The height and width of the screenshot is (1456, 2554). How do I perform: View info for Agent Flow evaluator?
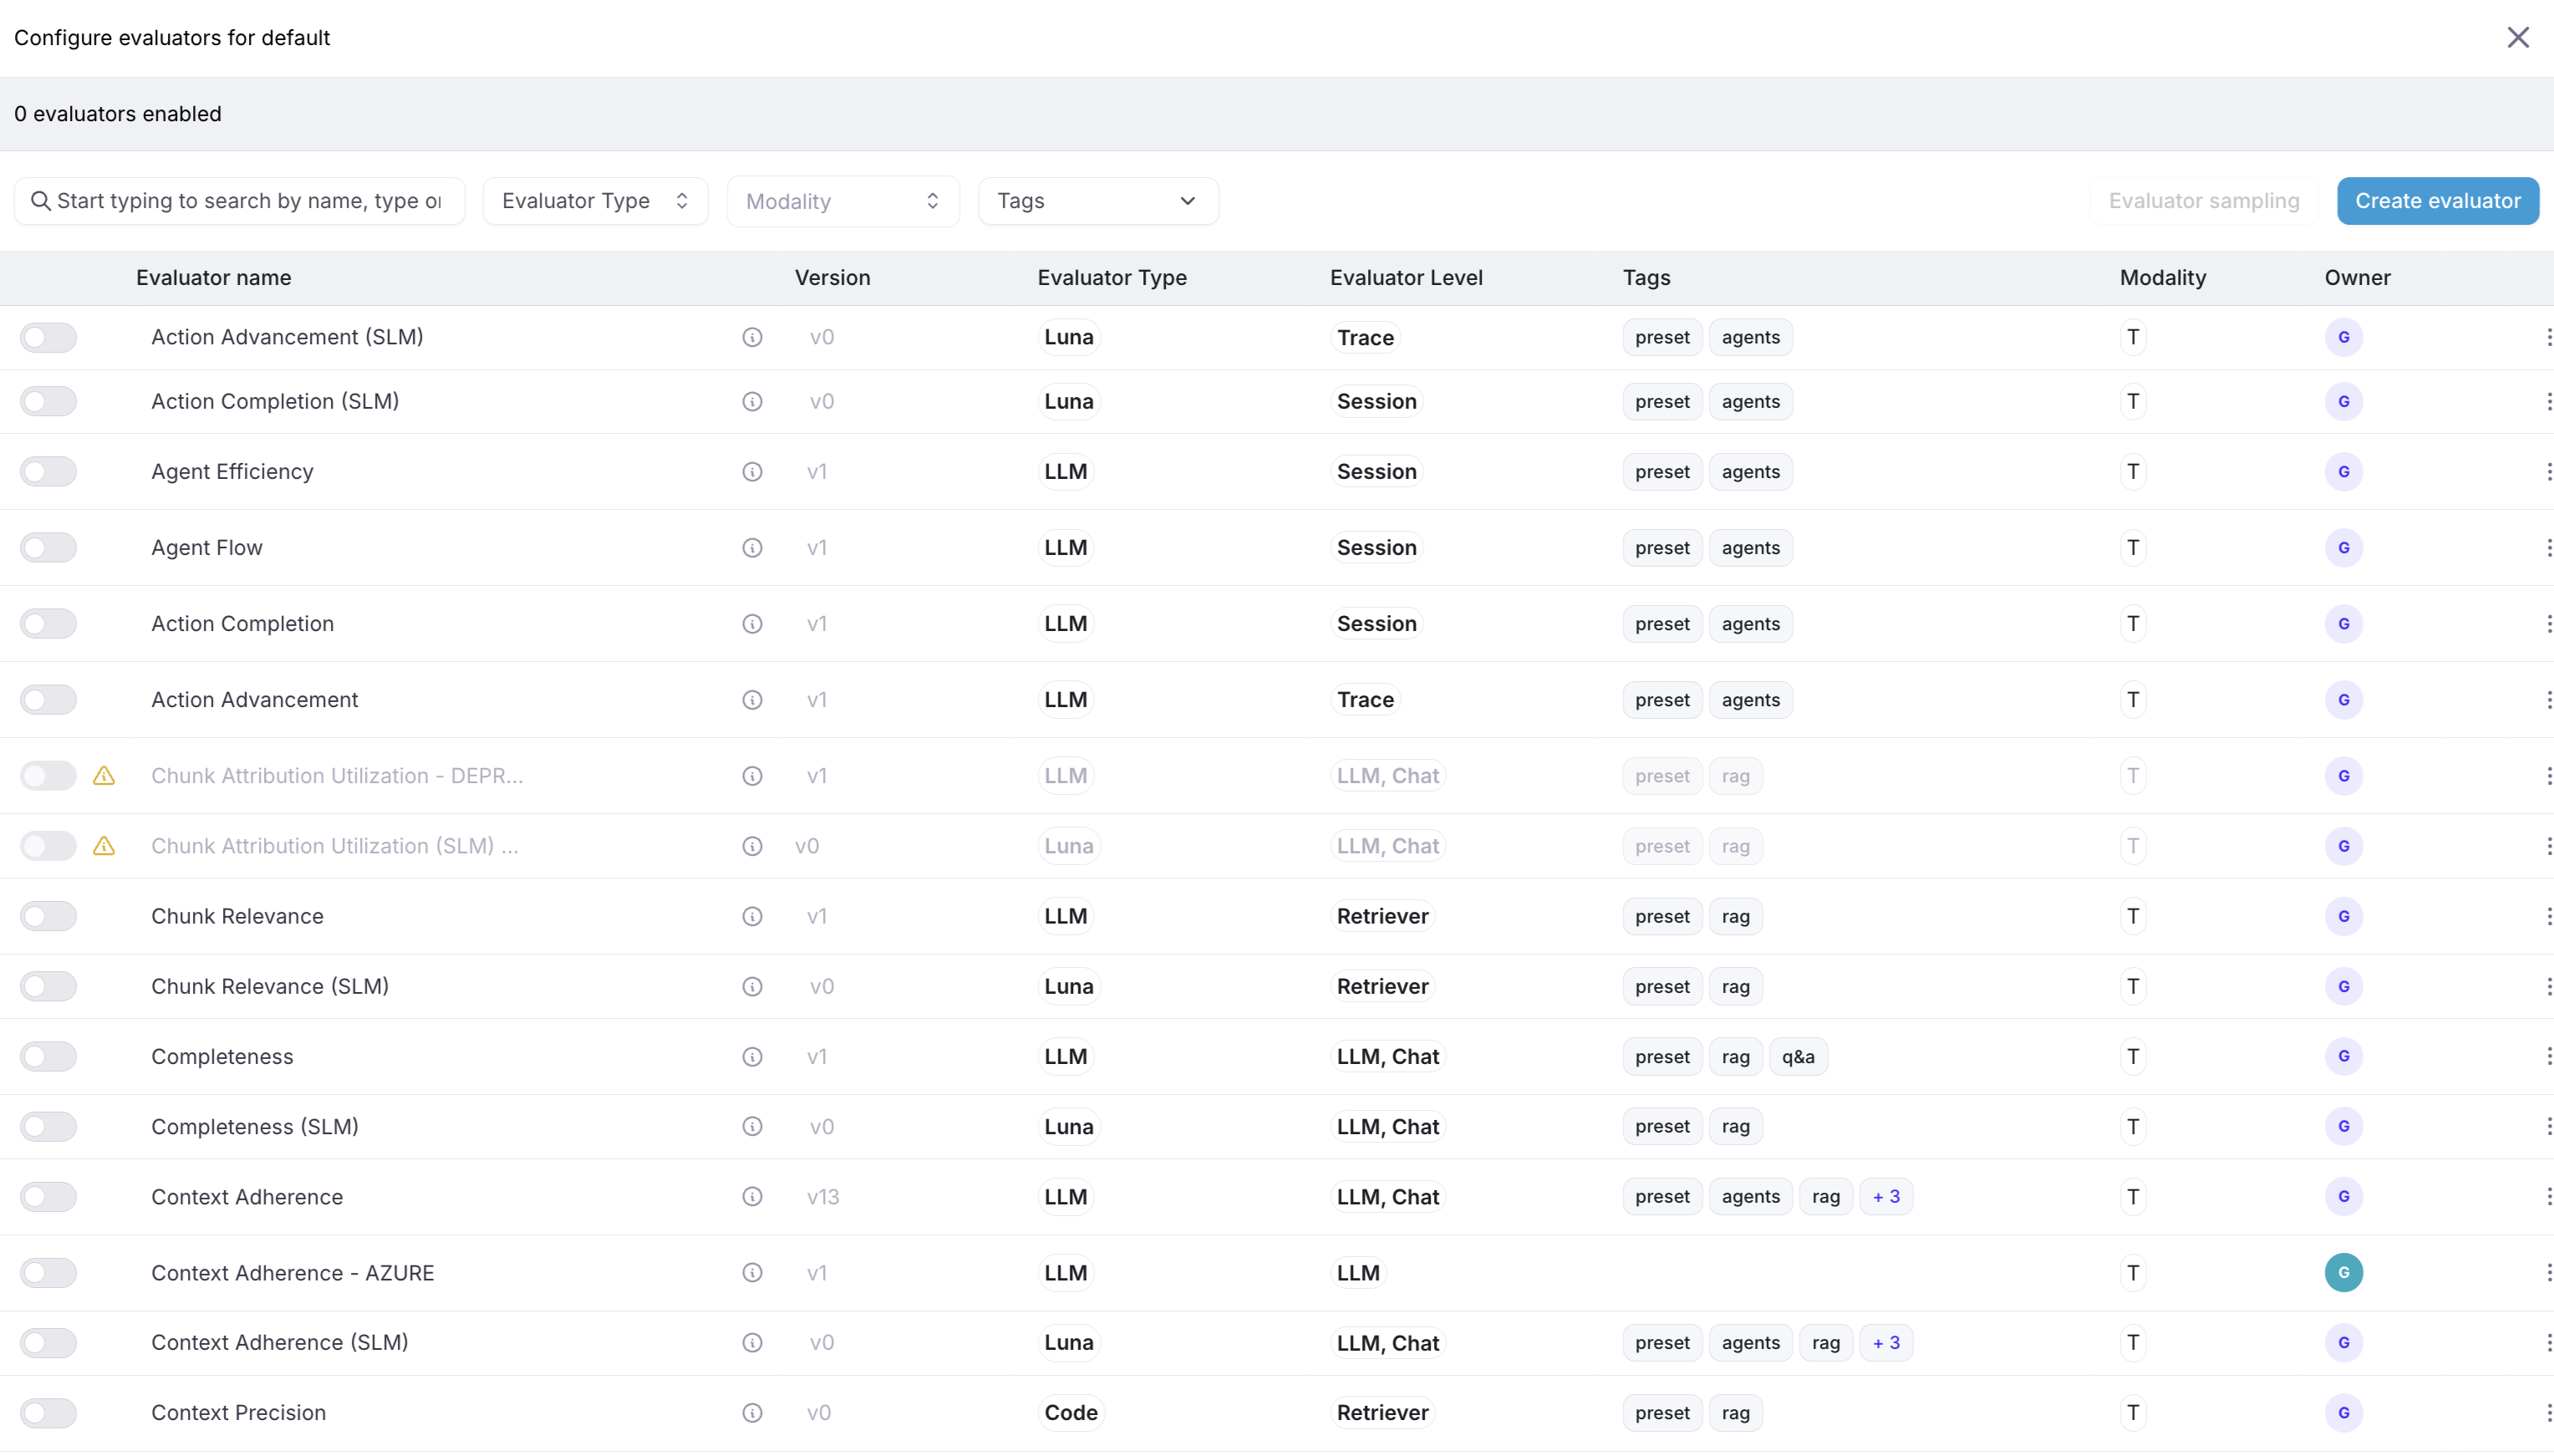751,547
